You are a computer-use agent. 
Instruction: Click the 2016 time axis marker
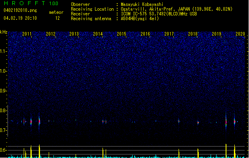click(x=145, y=34)
